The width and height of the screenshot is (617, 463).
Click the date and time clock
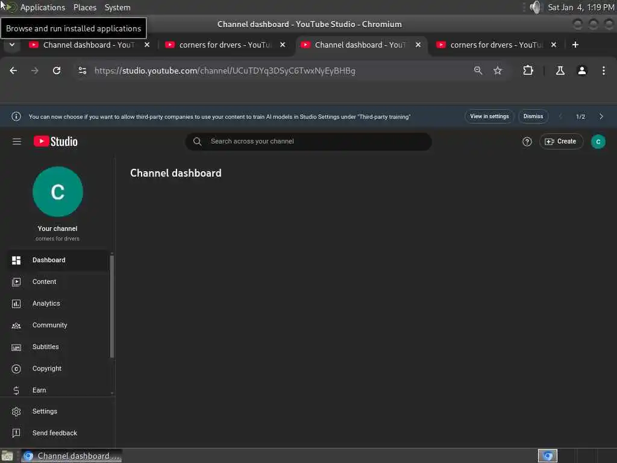[581, 7]
